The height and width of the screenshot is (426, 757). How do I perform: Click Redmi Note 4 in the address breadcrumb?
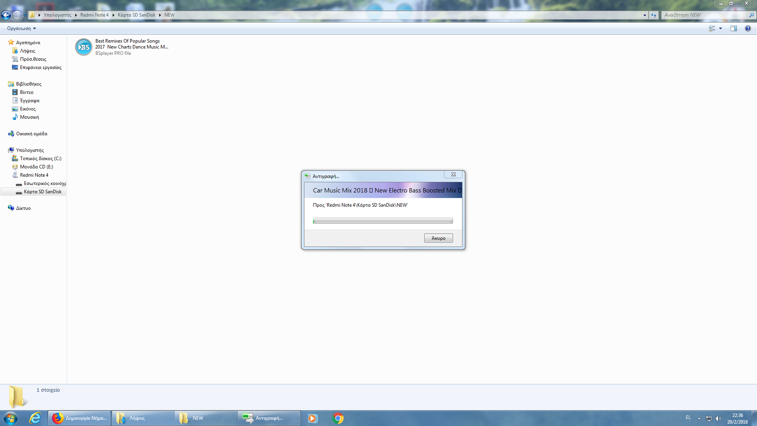94,15
